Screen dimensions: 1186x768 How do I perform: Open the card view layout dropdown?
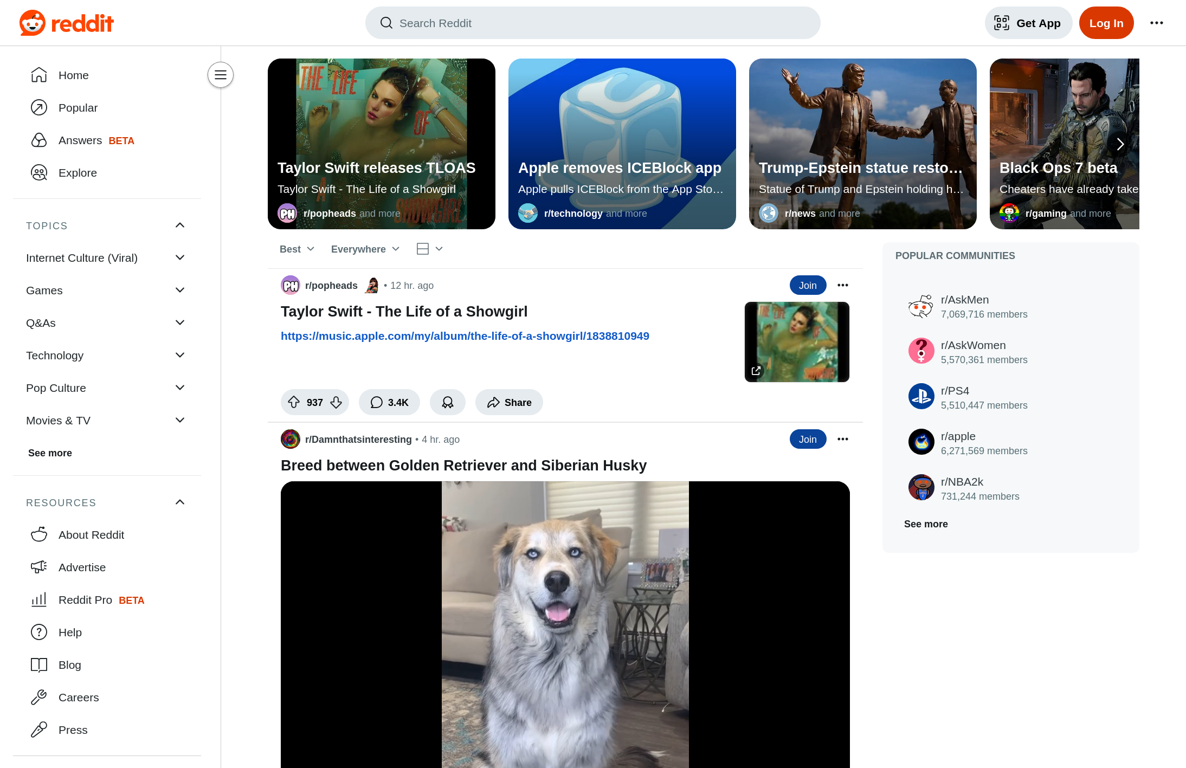pos(429,249)
